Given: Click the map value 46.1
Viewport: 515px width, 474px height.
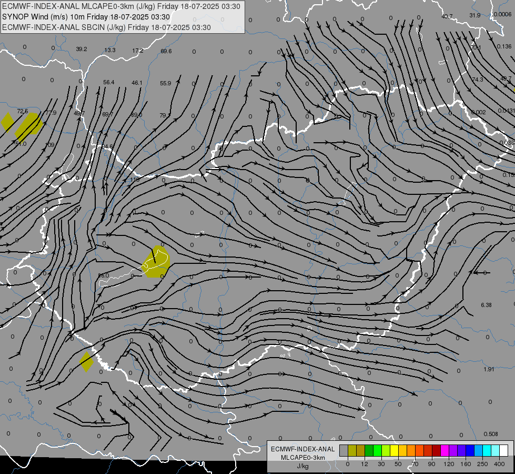Looking at the screenshot, I should [137, 83].
